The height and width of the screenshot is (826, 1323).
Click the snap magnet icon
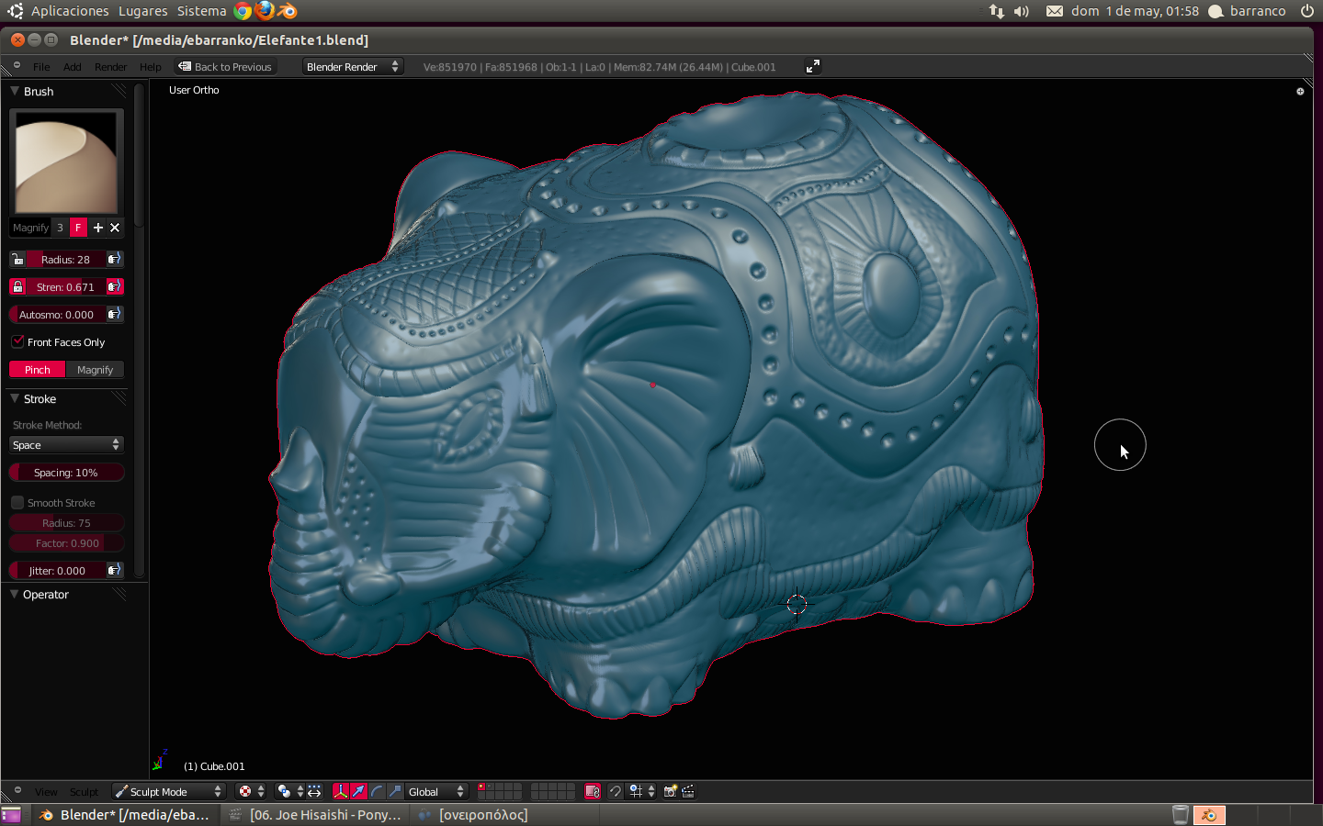coord(616,791)
